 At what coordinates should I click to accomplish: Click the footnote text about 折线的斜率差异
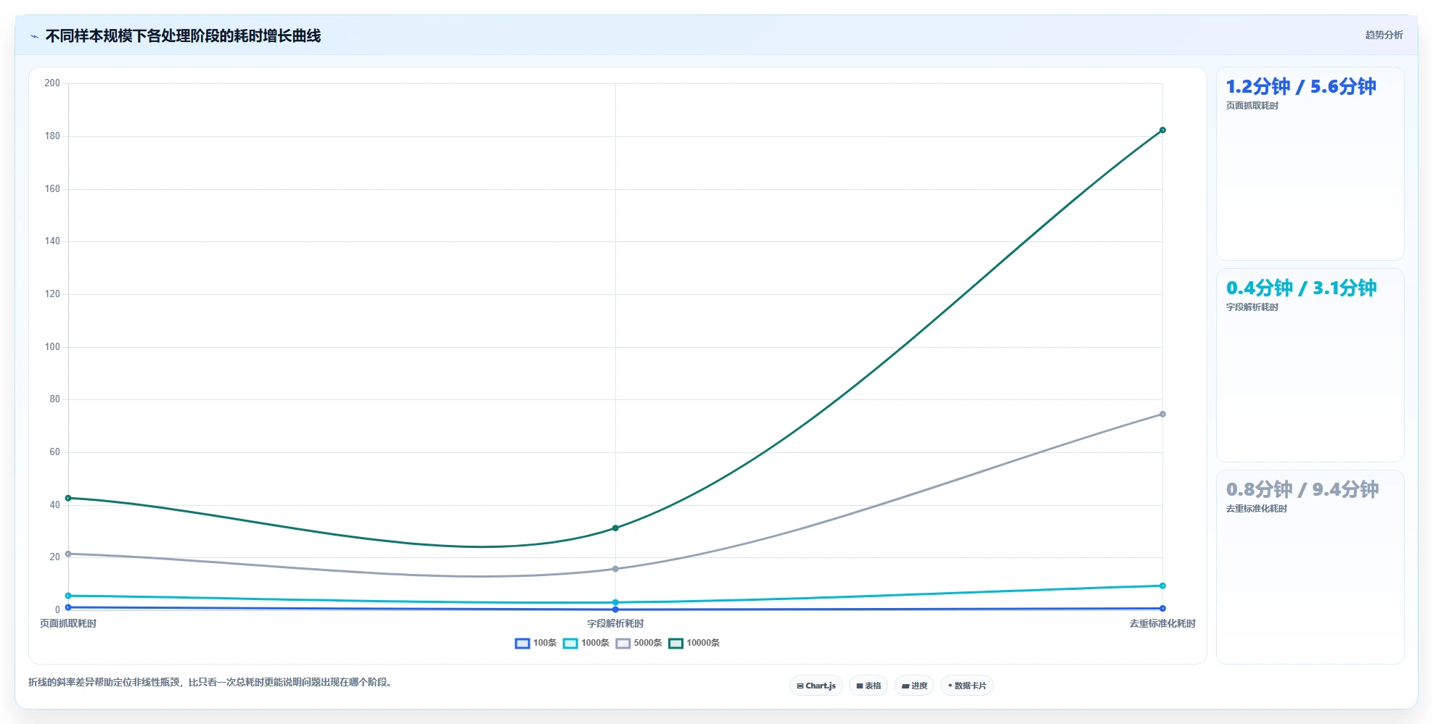(210, 682)
